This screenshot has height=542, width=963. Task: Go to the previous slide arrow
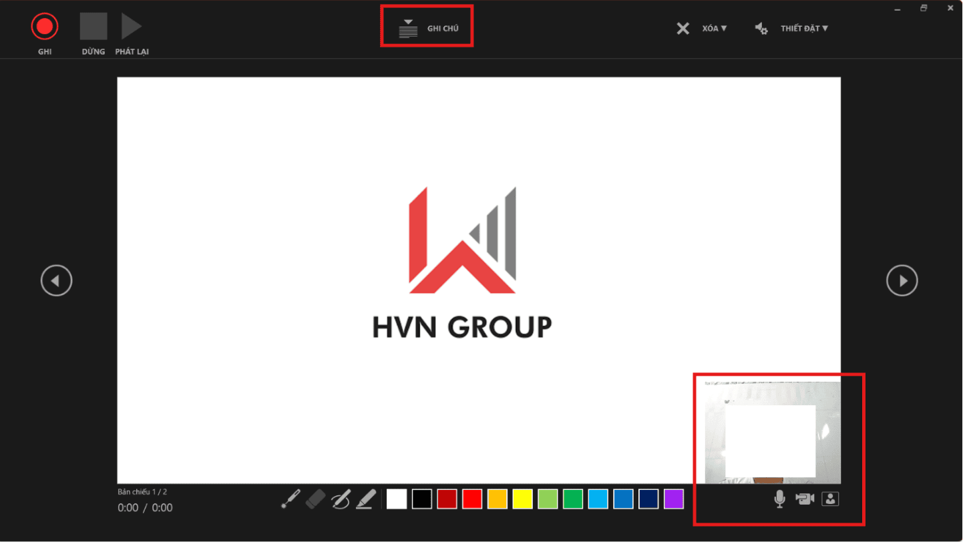[x=57, y=280]
